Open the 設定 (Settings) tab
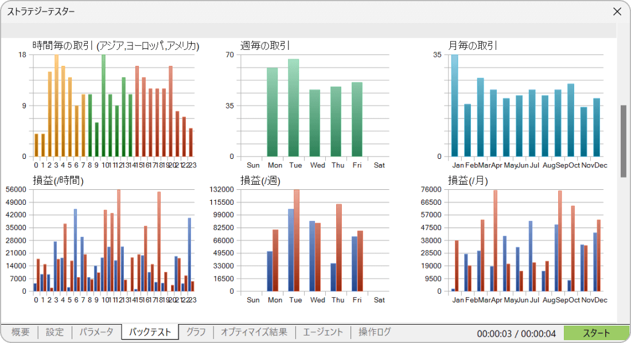This screenshot has width=631, height=343. pos(54,332)
